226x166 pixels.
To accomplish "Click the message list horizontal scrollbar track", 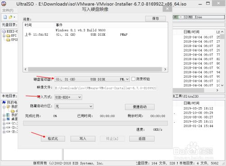I will click(95, 69).
